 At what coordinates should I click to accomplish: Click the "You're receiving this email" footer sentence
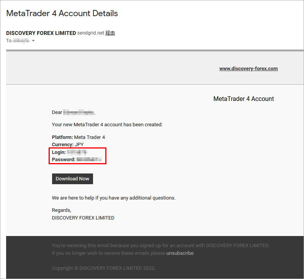point(160,246)
